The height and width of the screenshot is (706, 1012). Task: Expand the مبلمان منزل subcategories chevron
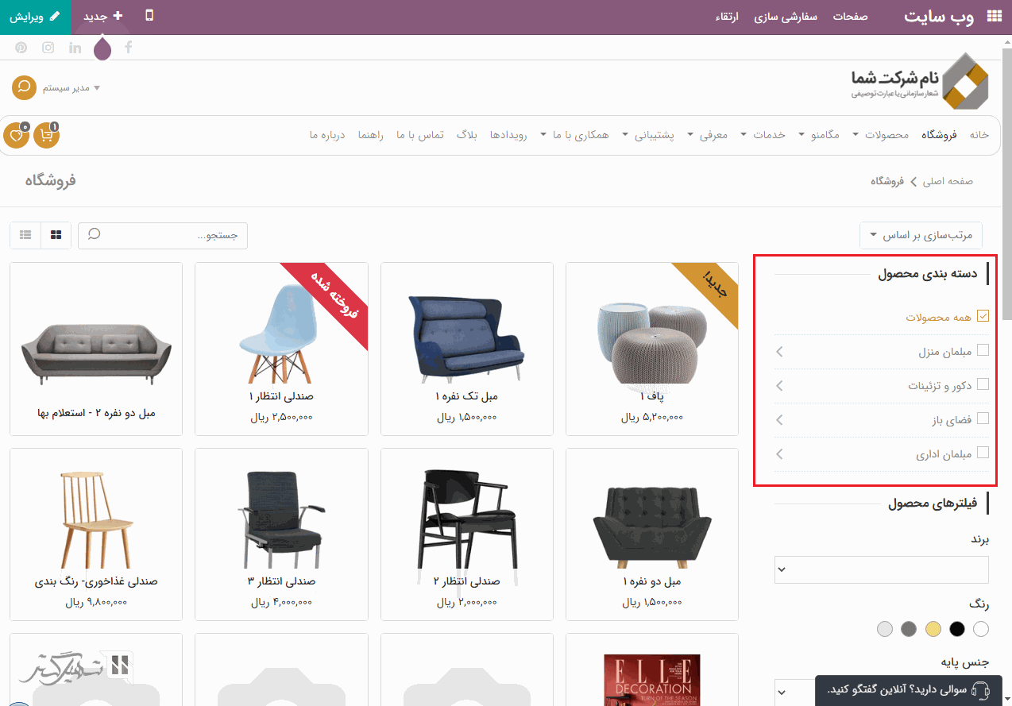(x=779, y=350)
